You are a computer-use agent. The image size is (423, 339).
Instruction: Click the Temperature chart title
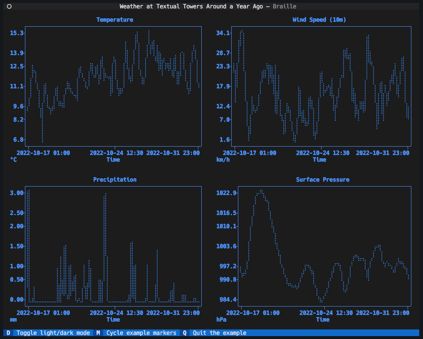114,20
